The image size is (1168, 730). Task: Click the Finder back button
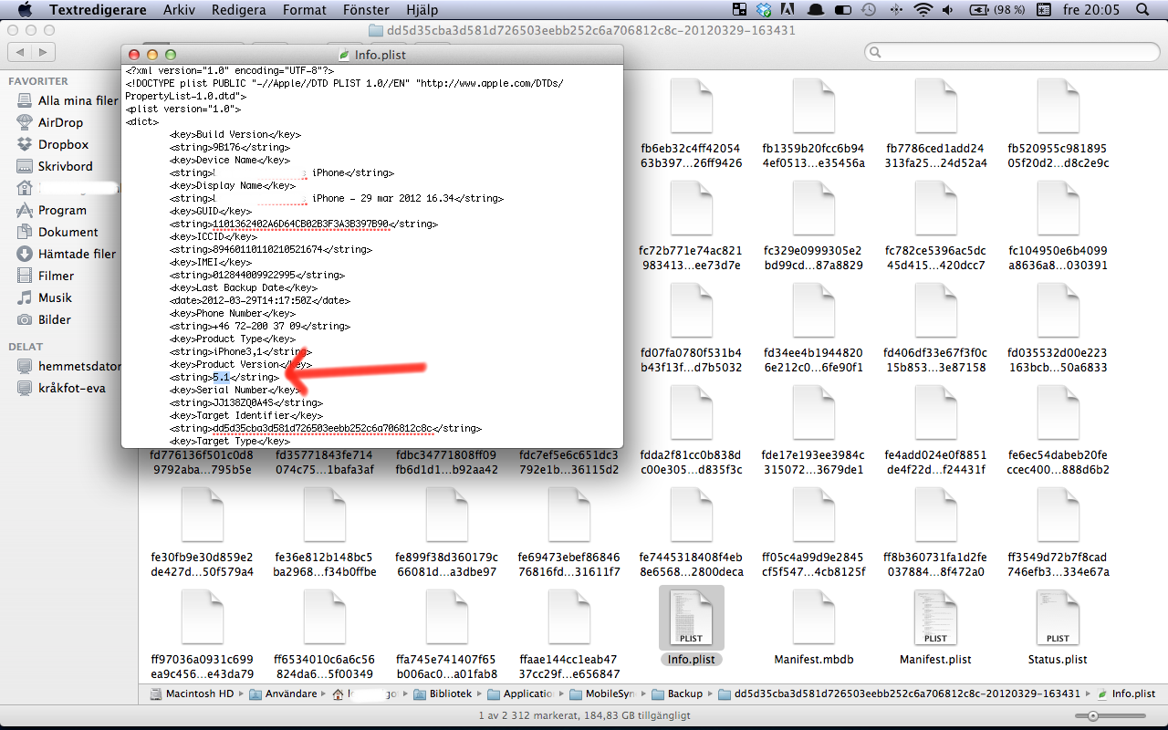tap(20, 52)
